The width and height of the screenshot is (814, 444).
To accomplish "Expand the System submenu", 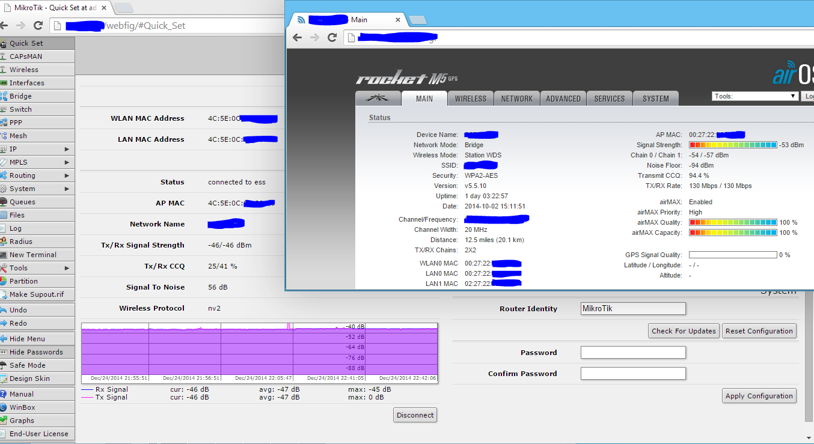I will (67, 189).
